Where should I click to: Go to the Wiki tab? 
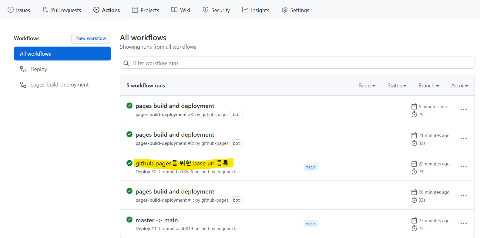pyautogui.click(x=181, y=10)
